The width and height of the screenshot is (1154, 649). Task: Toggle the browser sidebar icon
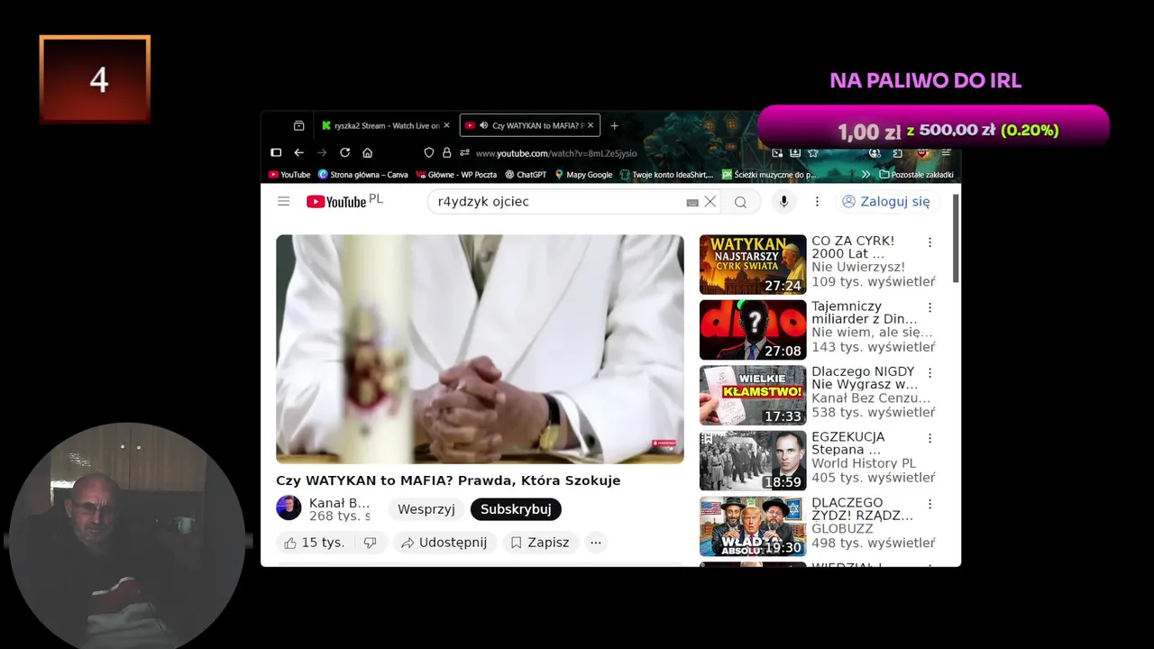(277, 152)
